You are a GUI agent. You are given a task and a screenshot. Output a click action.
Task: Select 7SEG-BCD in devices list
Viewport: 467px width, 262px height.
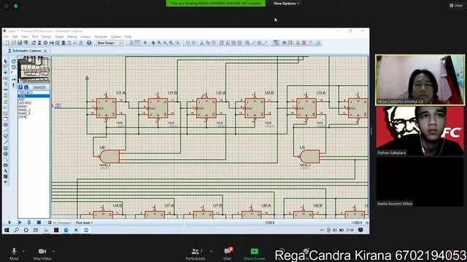(x=26, y=92)
